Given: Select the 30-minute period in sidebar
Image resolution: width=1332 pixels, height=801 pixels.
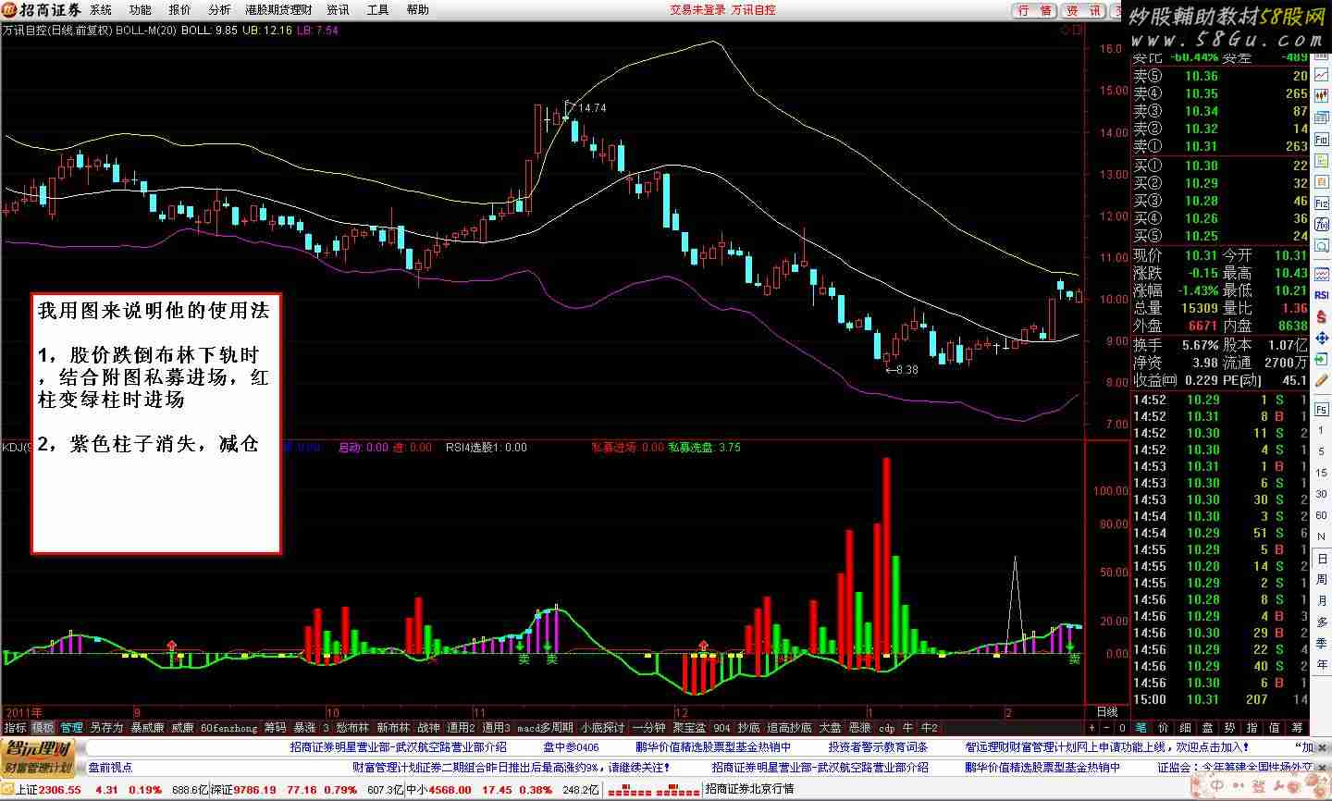Looking at the screenshot, I should (x=1322, y=494).
